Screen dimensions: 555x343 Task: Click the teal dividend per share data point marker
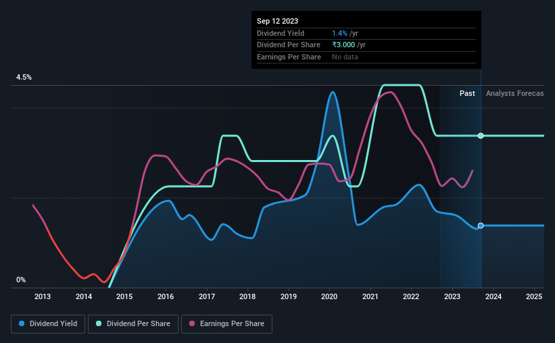tap(481, 136)
